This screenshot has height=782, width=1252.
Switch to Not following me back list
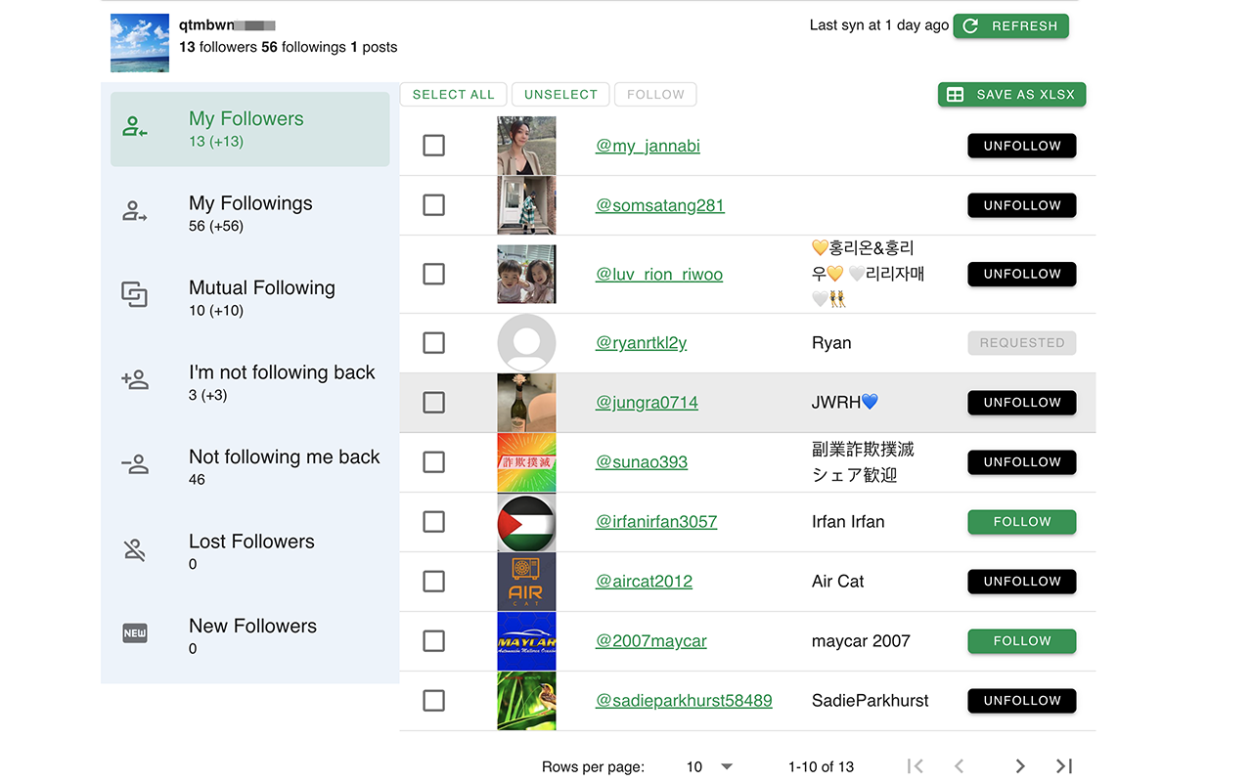pos(284,465)
